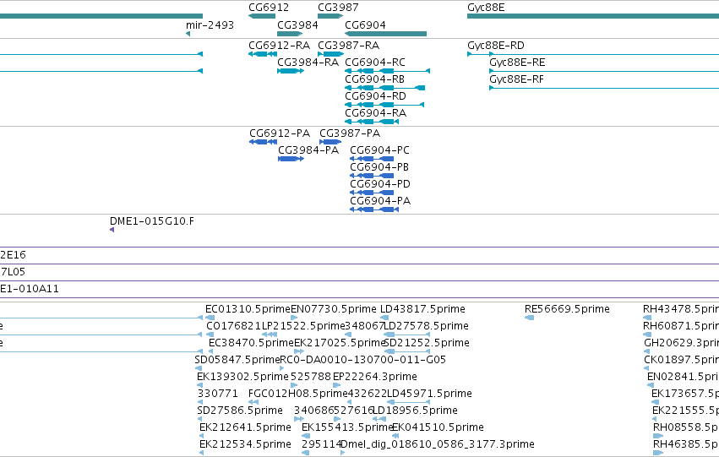Click the SD21252.5prime EST label
The height and width of the screenshot is (457, 719).
(x=427, y=343)
